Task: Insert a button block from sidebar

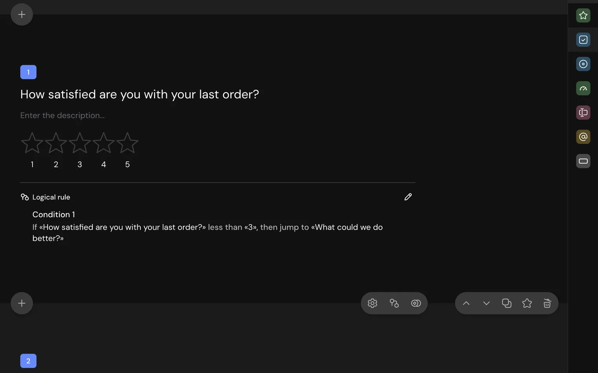Action: [583, 161]
